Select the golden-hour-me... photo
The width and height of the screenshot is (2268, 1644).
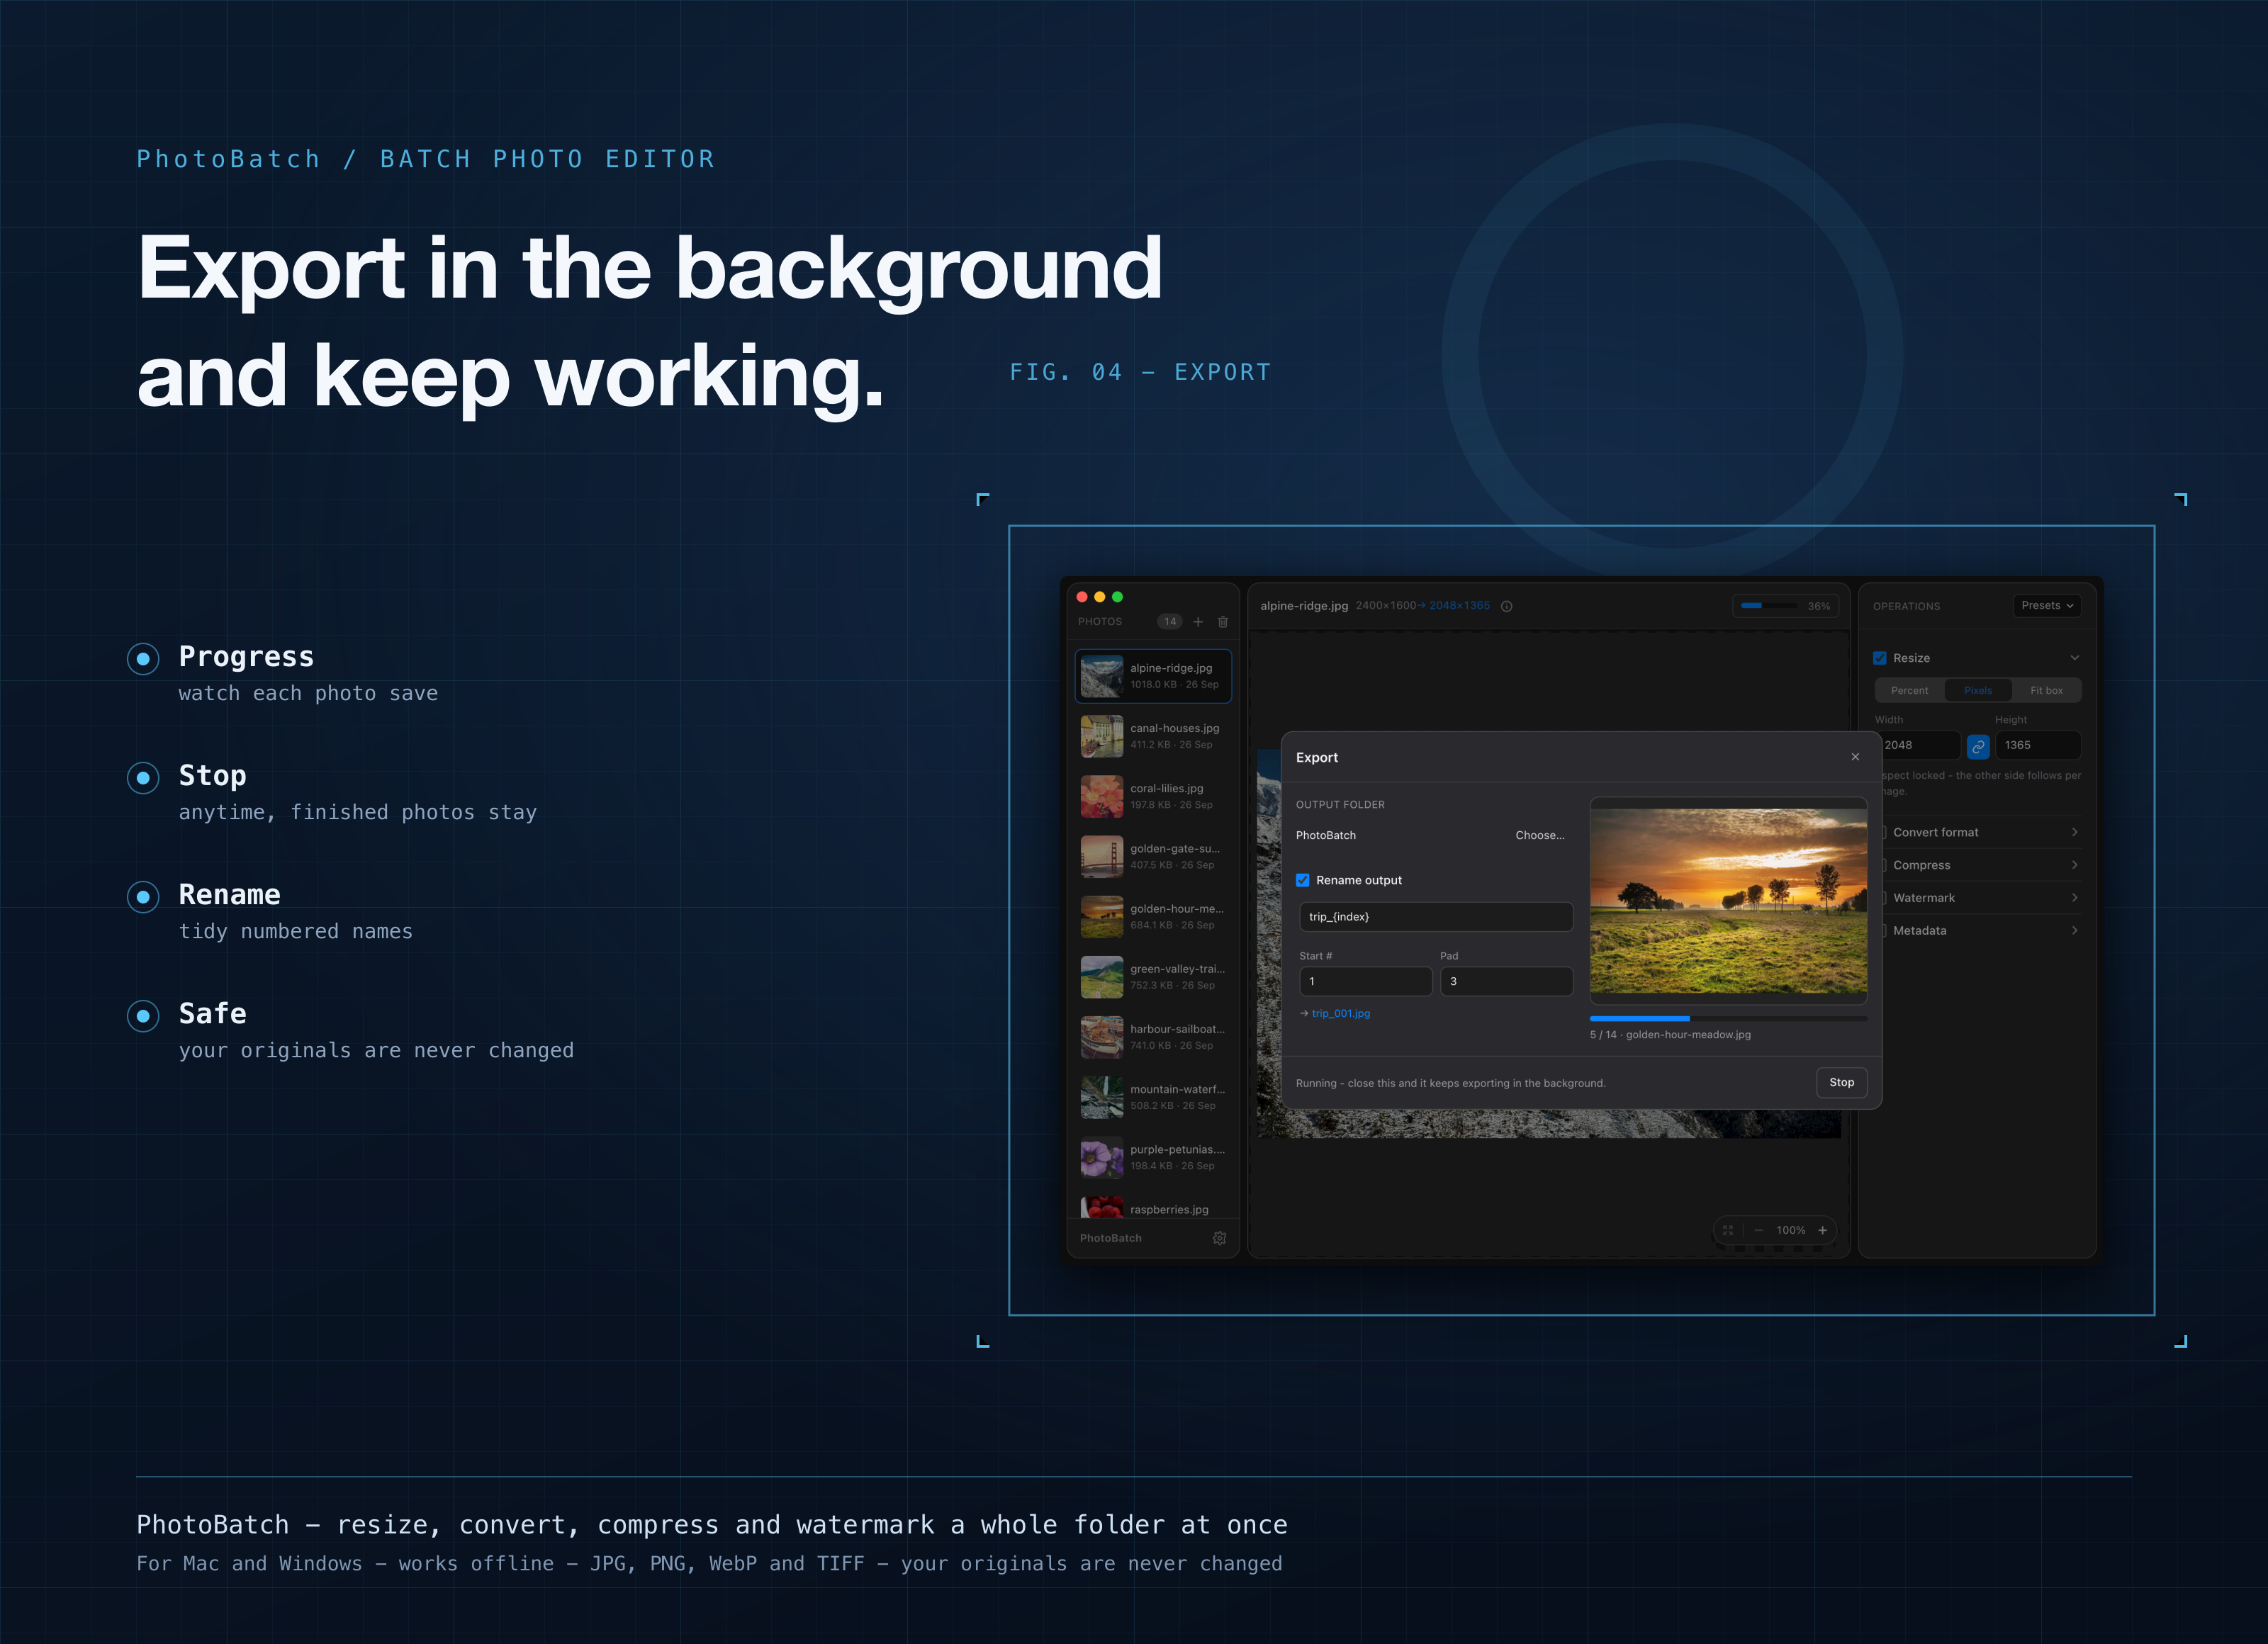tap(1153, 917)
